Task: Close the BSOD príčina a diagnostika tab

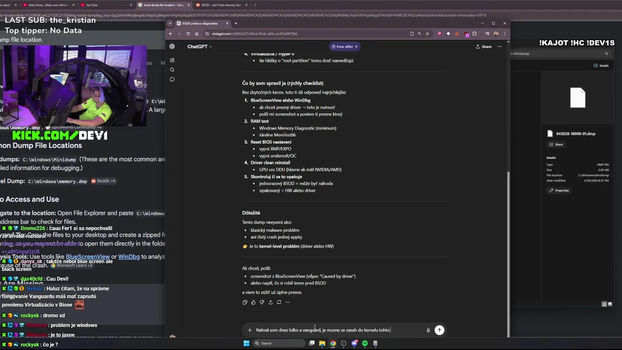Action: [x=227, y=23]
